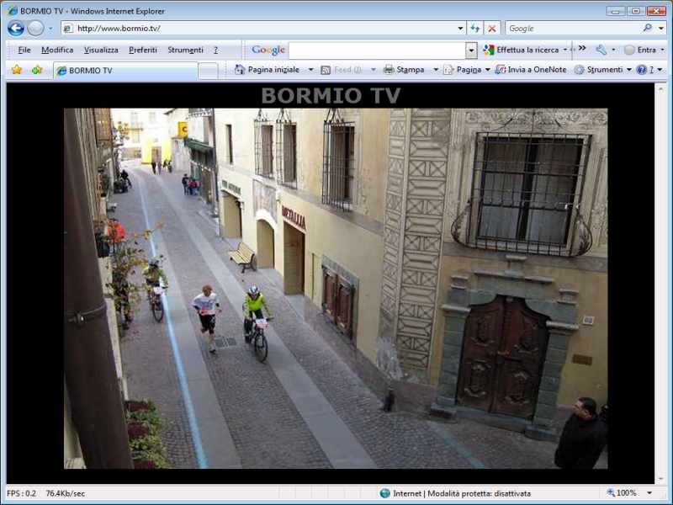Click the Pagina iniziale home icon

pos(240,70)
